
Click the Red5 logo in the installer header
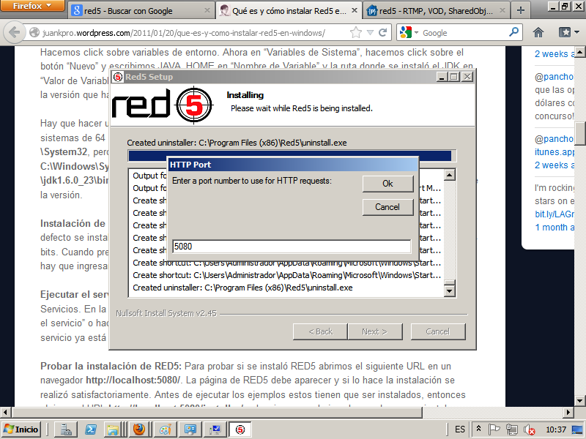coord(163,105)
